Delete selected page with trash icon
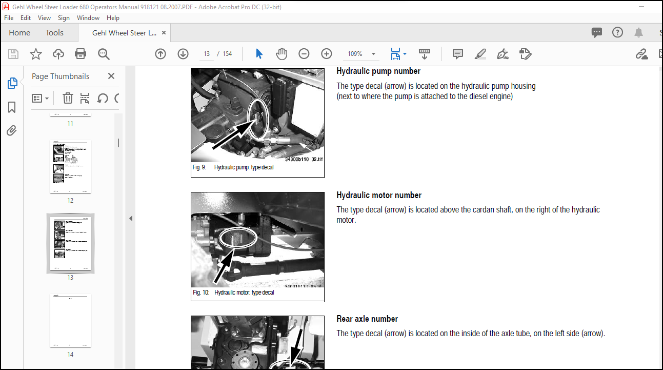663x370 pixels. [68, 98]
